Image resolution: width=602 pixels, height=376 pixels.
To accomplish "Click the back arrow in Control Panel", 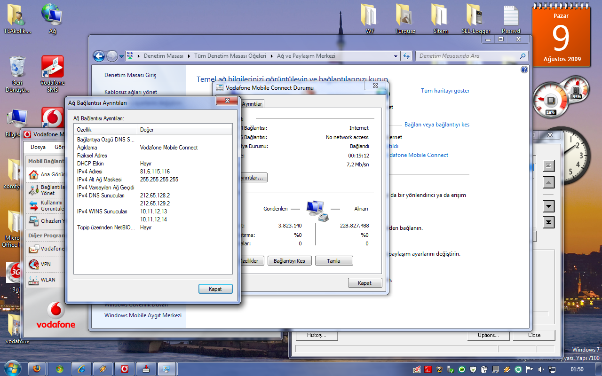I will pyautogui.click(x=99, y=56).
